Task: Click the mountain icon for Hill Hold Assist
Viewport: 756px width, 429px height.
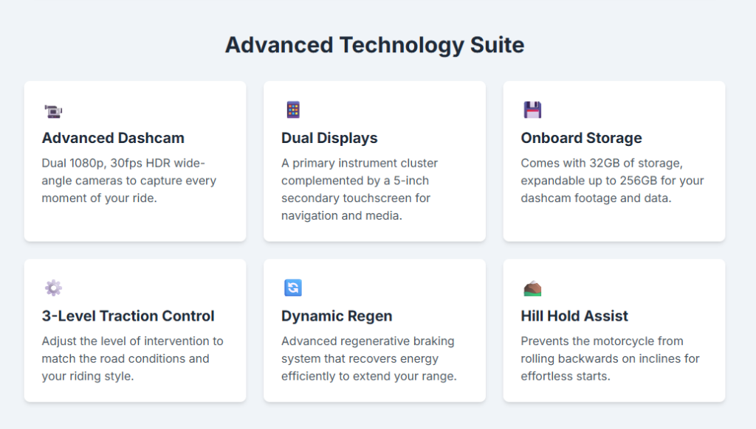Action: 532,288
